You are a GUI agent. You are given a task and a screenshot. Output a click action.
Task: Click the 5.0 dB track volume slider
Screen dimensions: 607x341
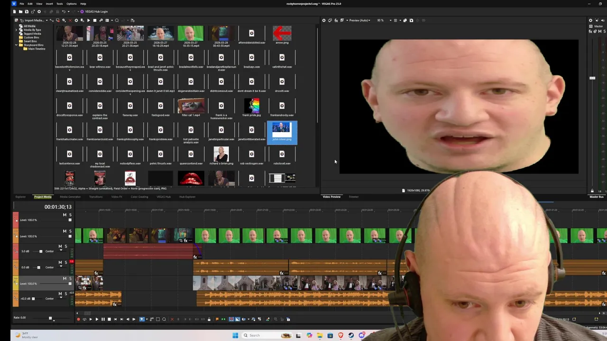point(41,251)
